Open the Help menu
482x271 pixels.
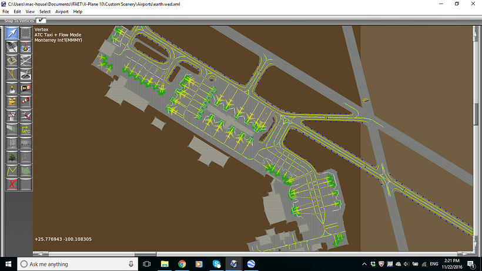[x=78, y=12]
